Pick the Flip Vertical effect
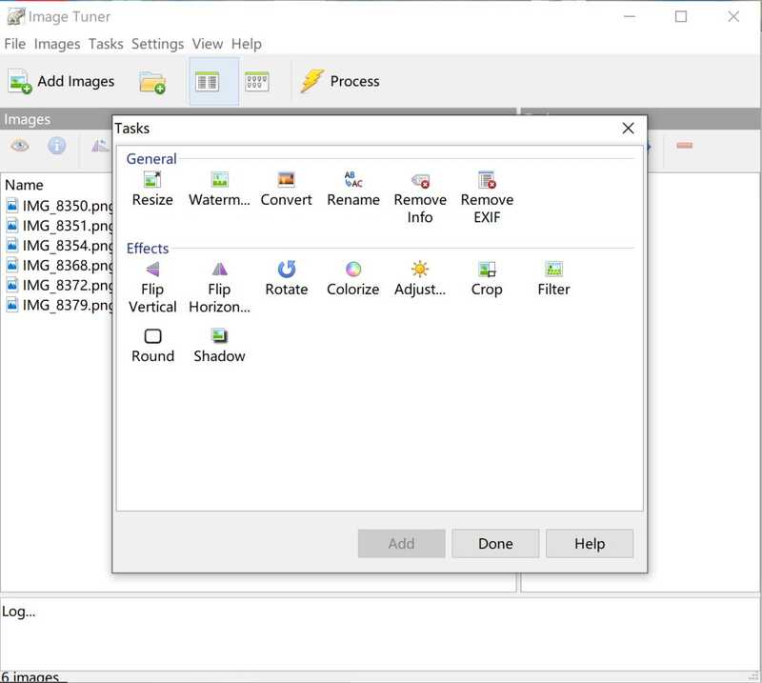The image size is (762, 683). point(152,288)
